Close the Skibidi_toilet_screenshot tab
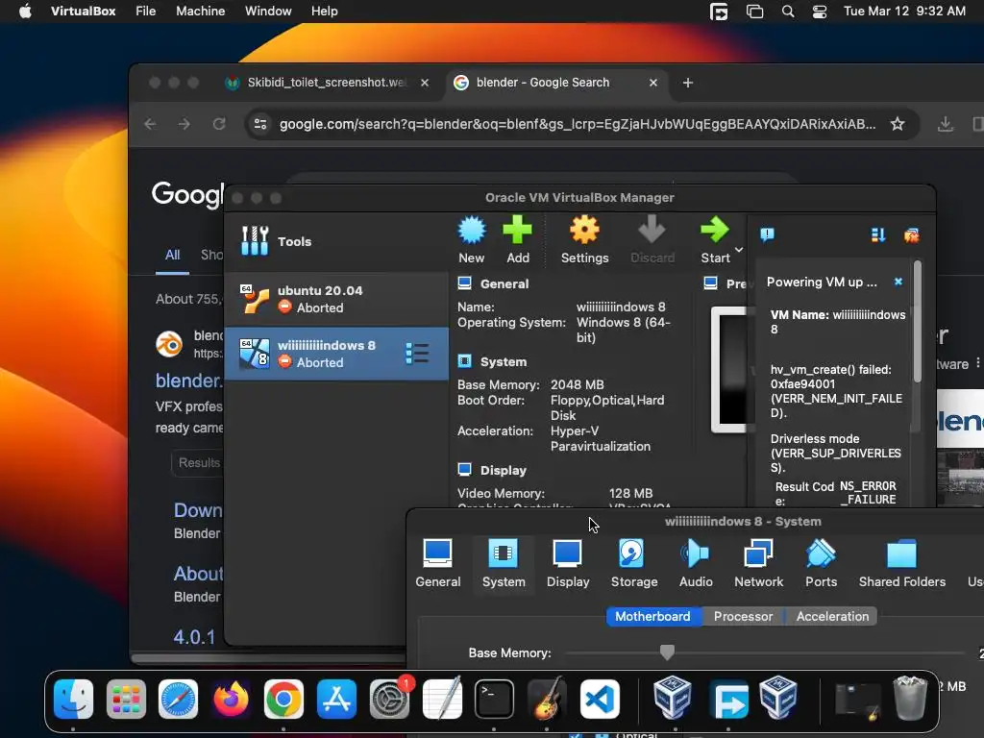 click(x=424, y=83)
